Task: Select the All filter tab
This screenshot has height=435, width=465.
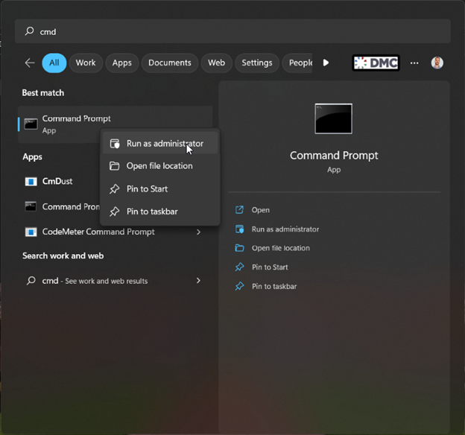Action: pyautogui.click(x=54, y=63)
